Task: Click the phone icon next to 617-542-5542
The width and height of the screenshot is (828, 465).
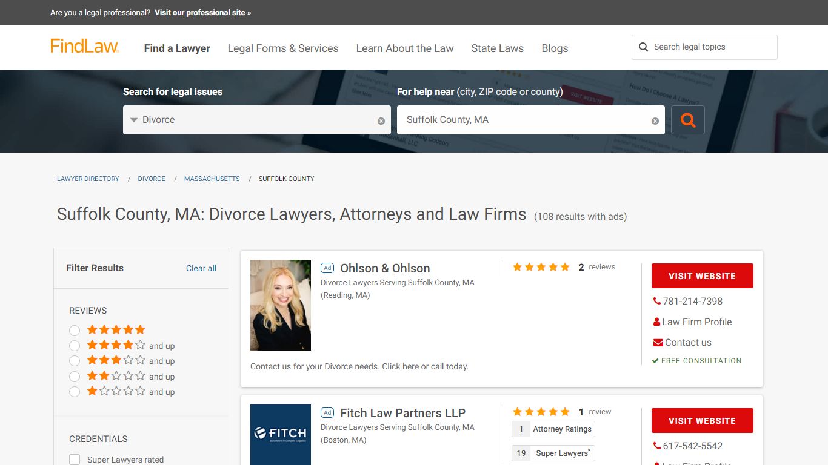Action: pyautogui.click(x=657, y=446)
